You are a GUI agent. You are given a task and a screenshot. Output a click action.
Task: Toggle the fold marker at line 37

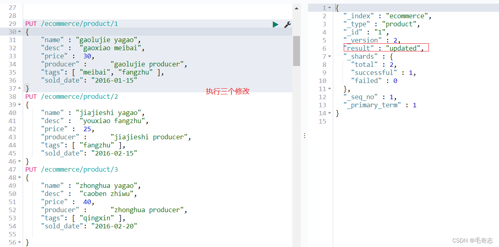tap(19, 89)
